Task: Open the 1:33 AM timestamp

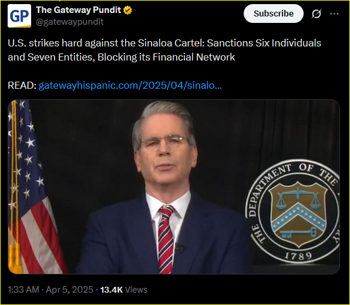Action: click(23, 290)
